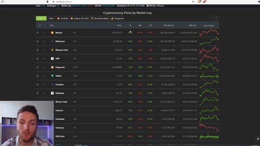View Recently Added coins
This screenshot has height=146, width=260.
coord(100,18)
